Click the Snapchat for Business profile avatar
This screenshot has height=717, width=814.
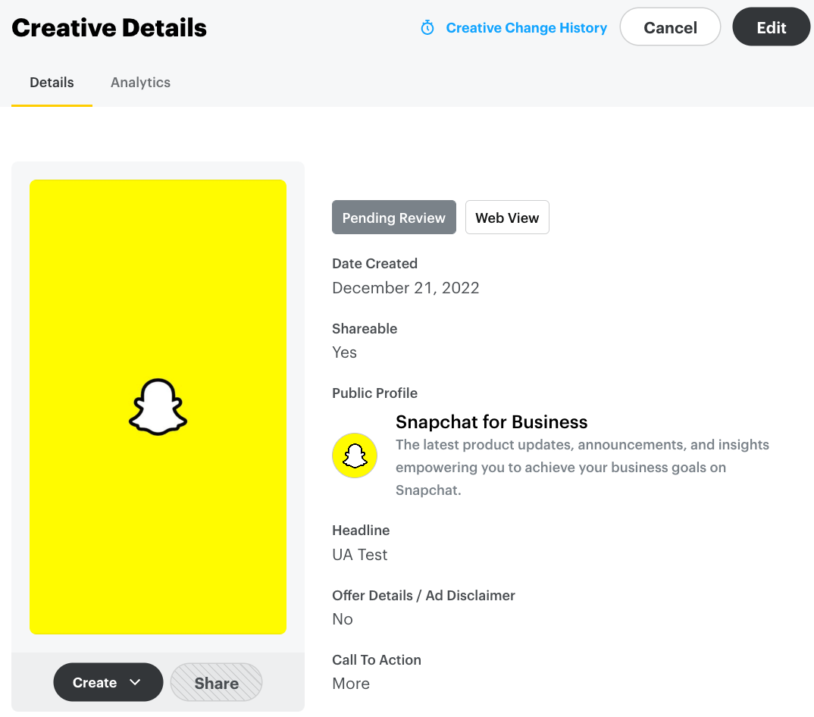[x=355, y=456]
